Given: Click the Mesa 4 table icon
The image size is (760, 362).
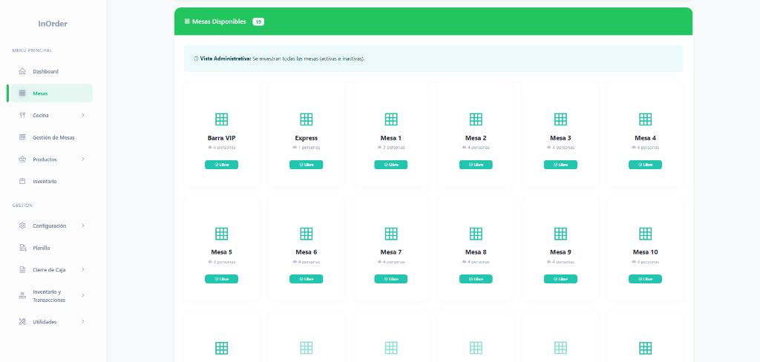Looking at the screenshot, I should pos(645,119).
